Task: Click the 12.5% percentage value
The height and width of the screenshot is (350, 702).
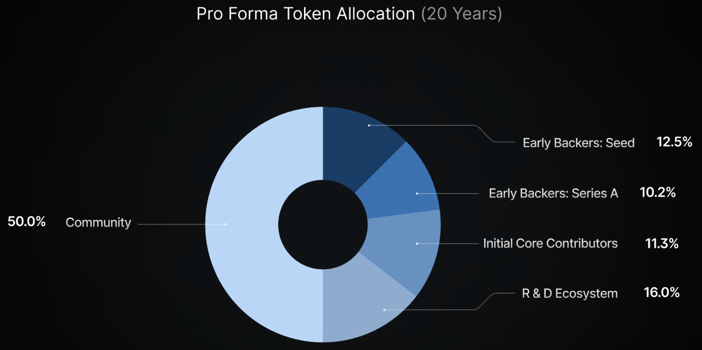Action: click(675, 142)
